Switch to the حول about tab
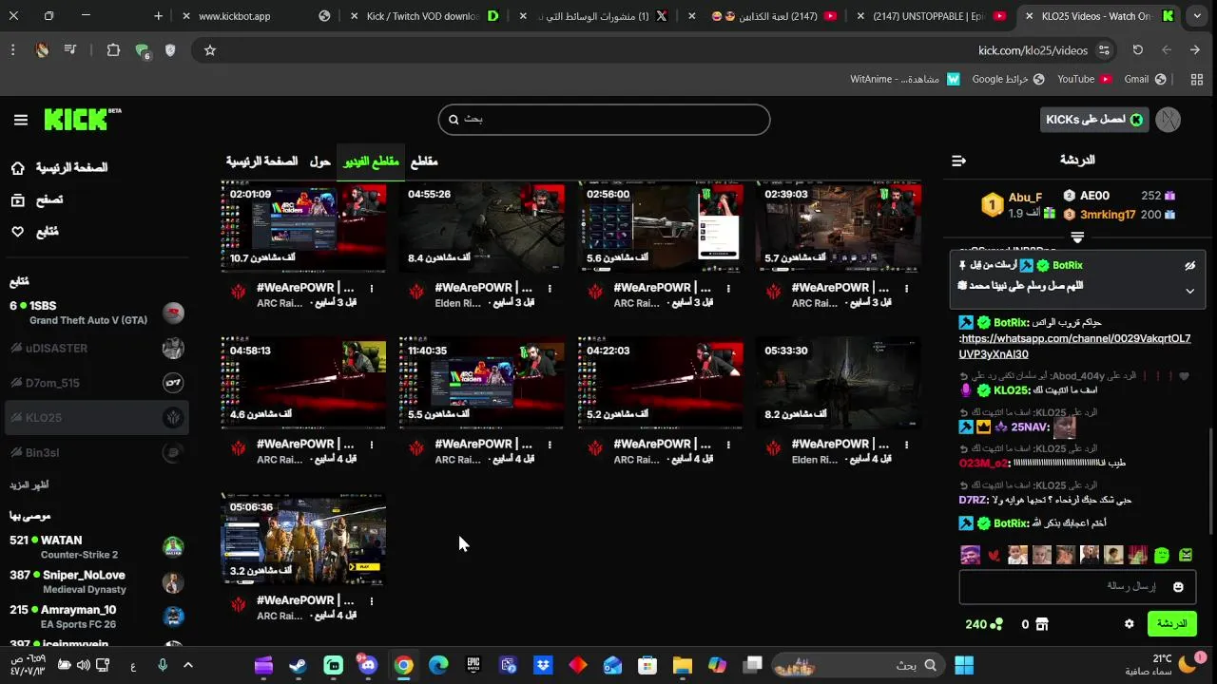This screenshot has width=1217, height=684. (x=320, y=161)
